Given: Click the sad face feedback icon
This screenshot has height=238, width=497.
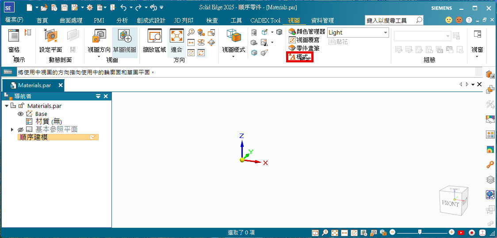Looking at the screenshot, I should pos(459,20).
